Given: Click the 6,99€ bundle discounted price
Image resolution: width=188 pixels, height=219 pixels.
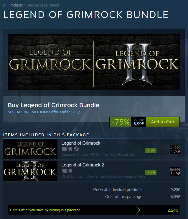Looking at the screenshot, I should [138, 124].
